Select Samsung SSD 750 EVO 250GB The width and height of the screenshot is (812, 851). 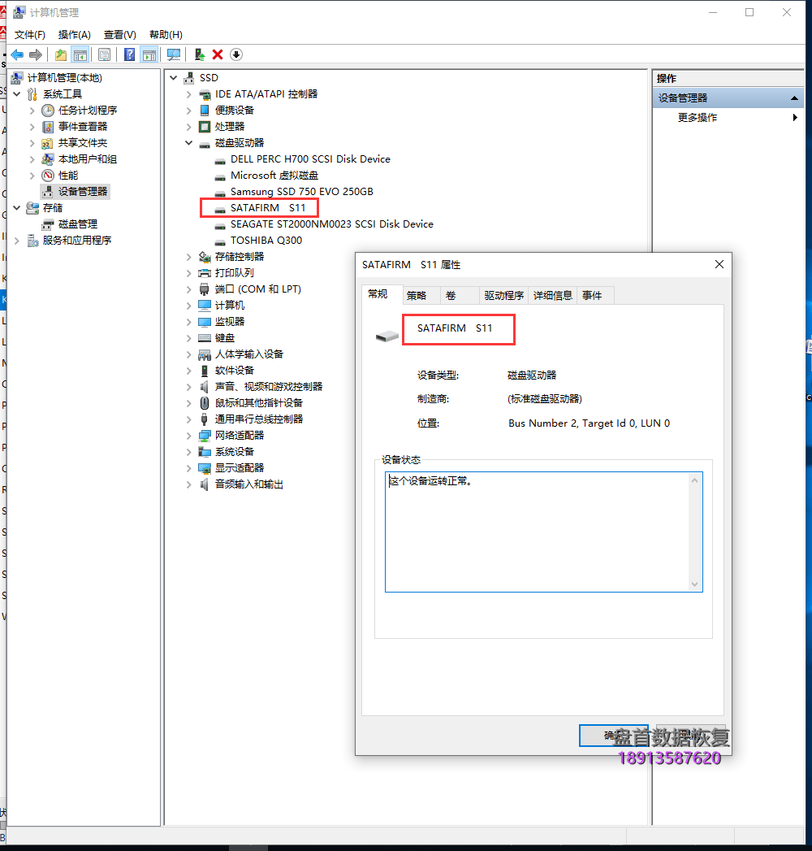point(302,192)
